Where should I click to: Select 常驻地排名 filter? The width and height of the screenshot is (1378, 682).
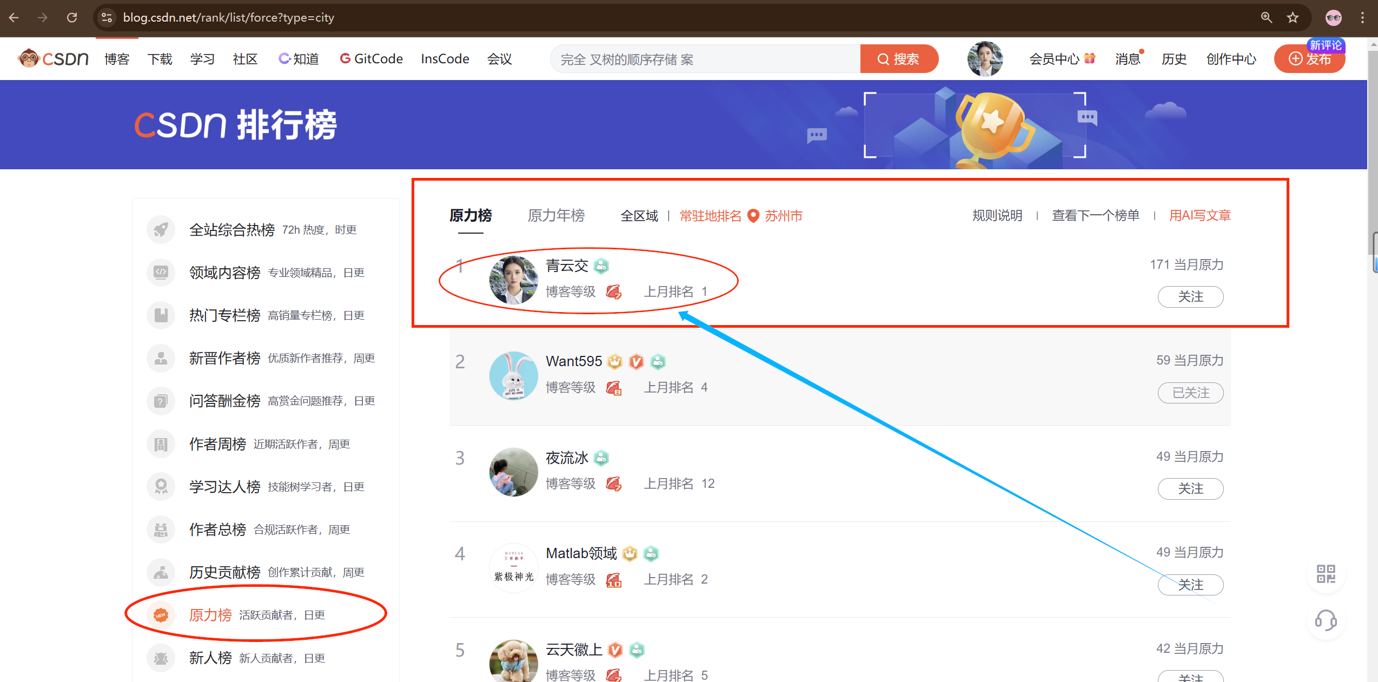710,216
